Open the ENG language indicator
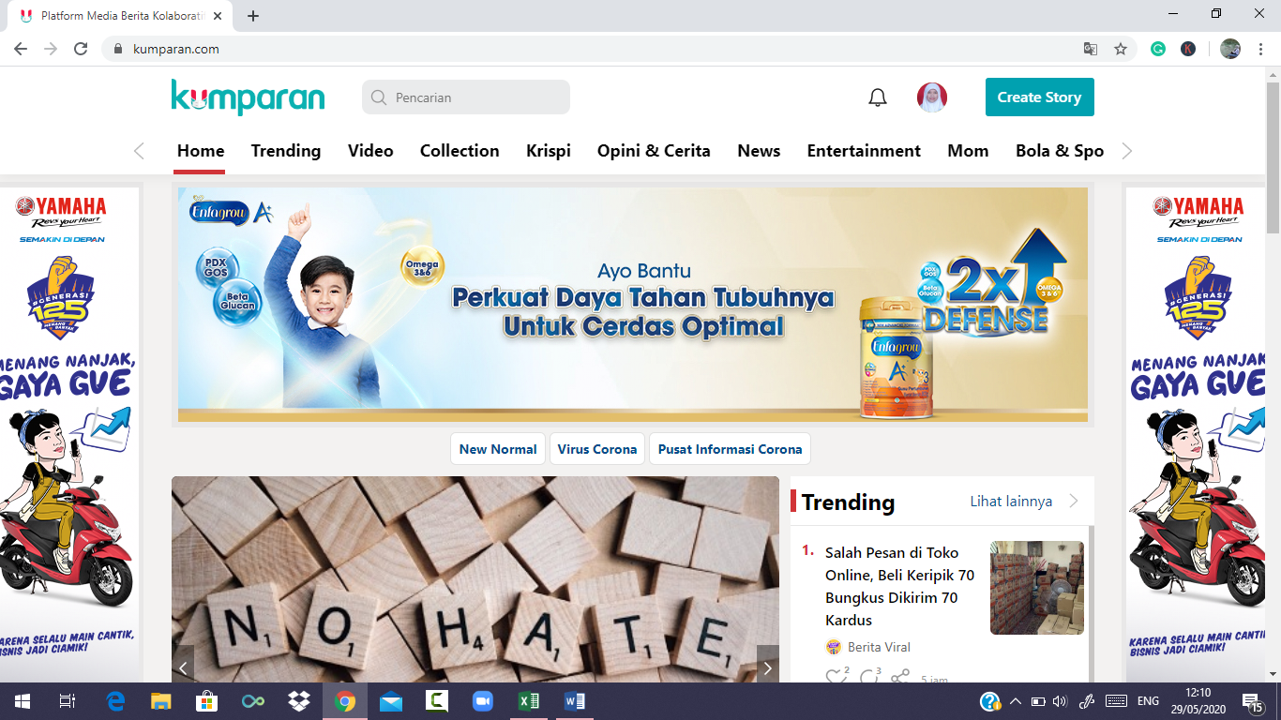The width and height of the screenshot is (1281, 720). 1148,701
